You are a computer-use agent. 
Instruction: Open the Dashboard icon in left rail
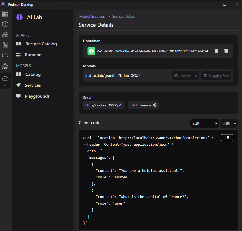pyautogui.click(x=5, y=14)
